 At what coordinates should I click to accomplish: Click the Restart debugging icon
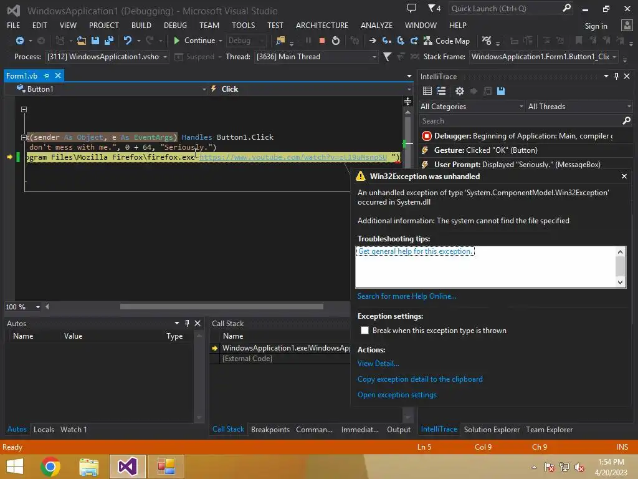[336, 41]
